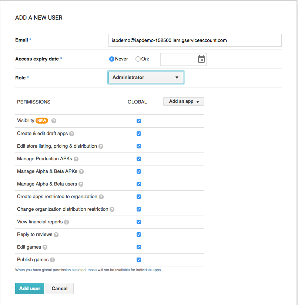
Task: Open help for Manage Production APKs
Action: tap(76, 159)
